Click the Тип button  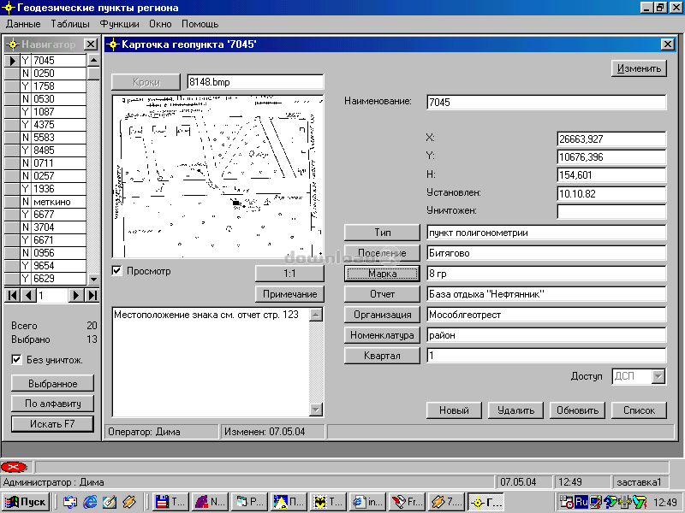pyautogui.click(x=382, y=233)
